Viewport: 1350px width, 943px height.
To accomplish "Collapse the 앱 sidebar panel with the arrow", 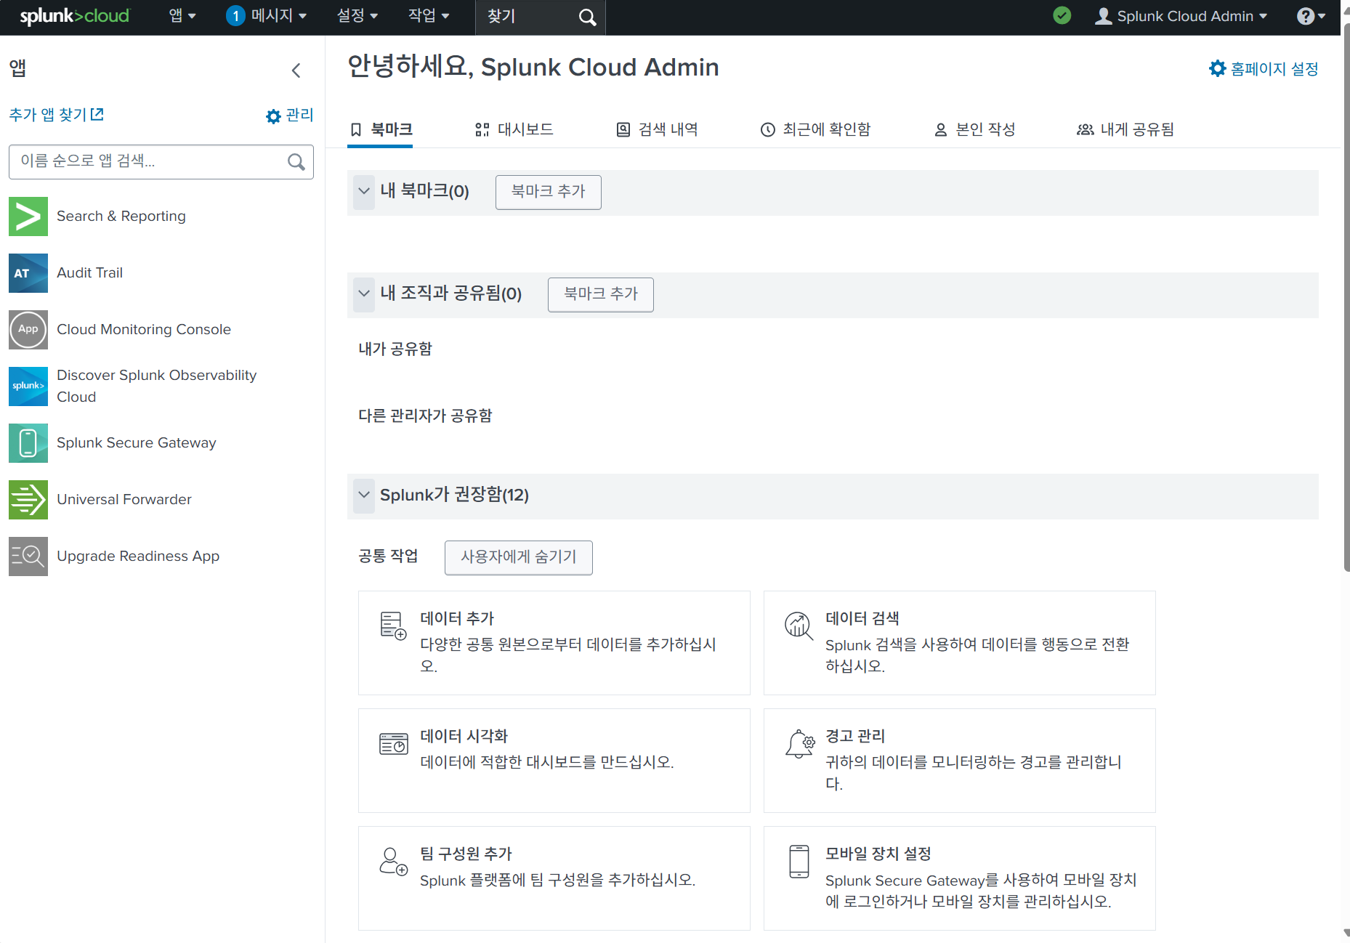I will [296, 70].
